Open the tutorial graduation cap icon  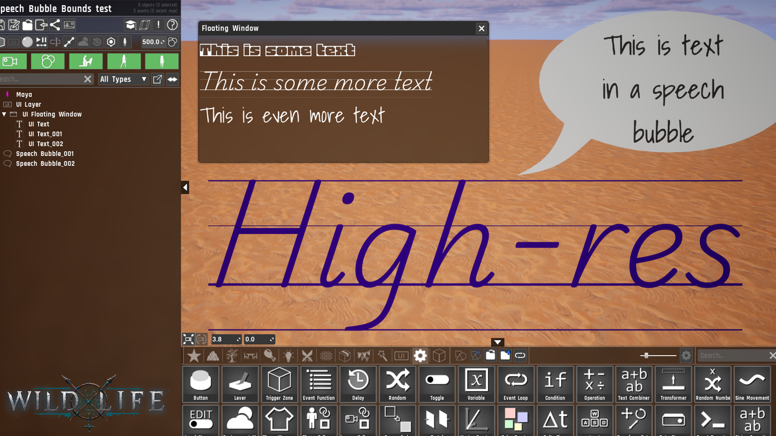click(x=131, y=25)
